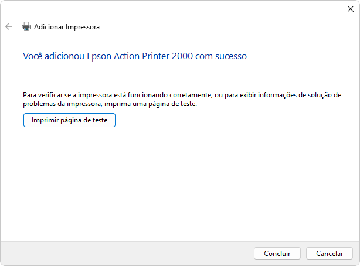This screenshot has width=360, height=266.
Task: Print a test page with Imprimir página de teste
Action: 69,120
